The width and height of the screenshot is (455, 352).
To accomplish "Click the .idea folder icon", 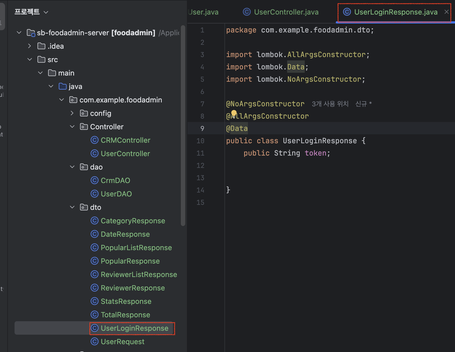I will click(x=41, y=46).
